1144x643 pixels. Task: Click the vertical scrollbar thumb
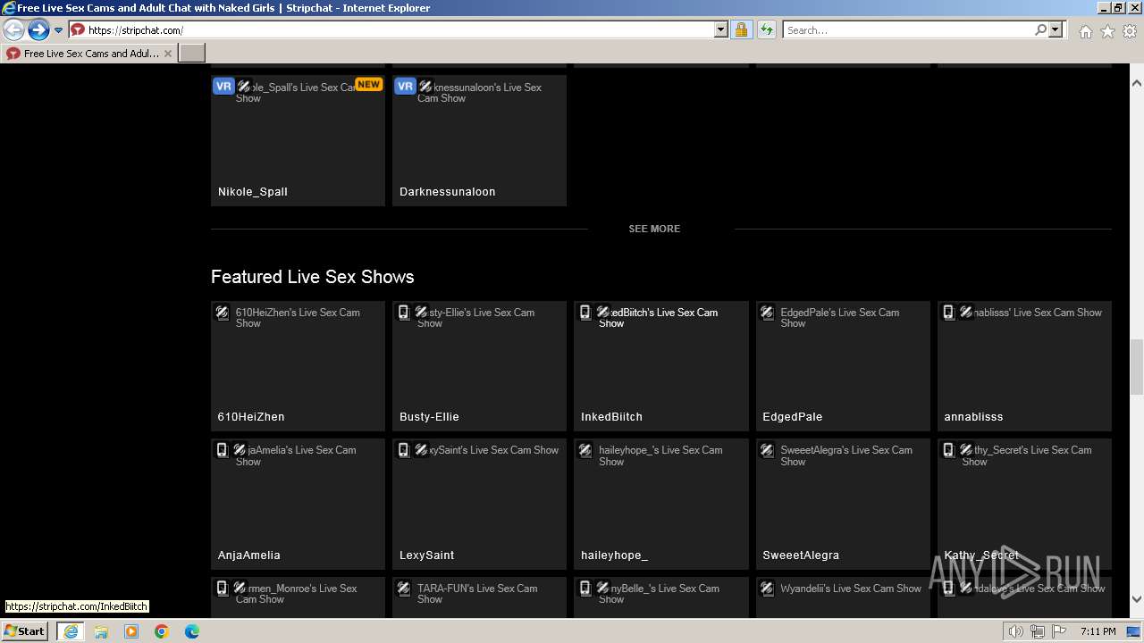[1137, 367]
